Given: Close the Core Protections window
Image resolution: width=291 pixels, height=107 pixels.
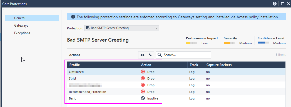Looking at the screenshot, I should [x=288, y=4].
